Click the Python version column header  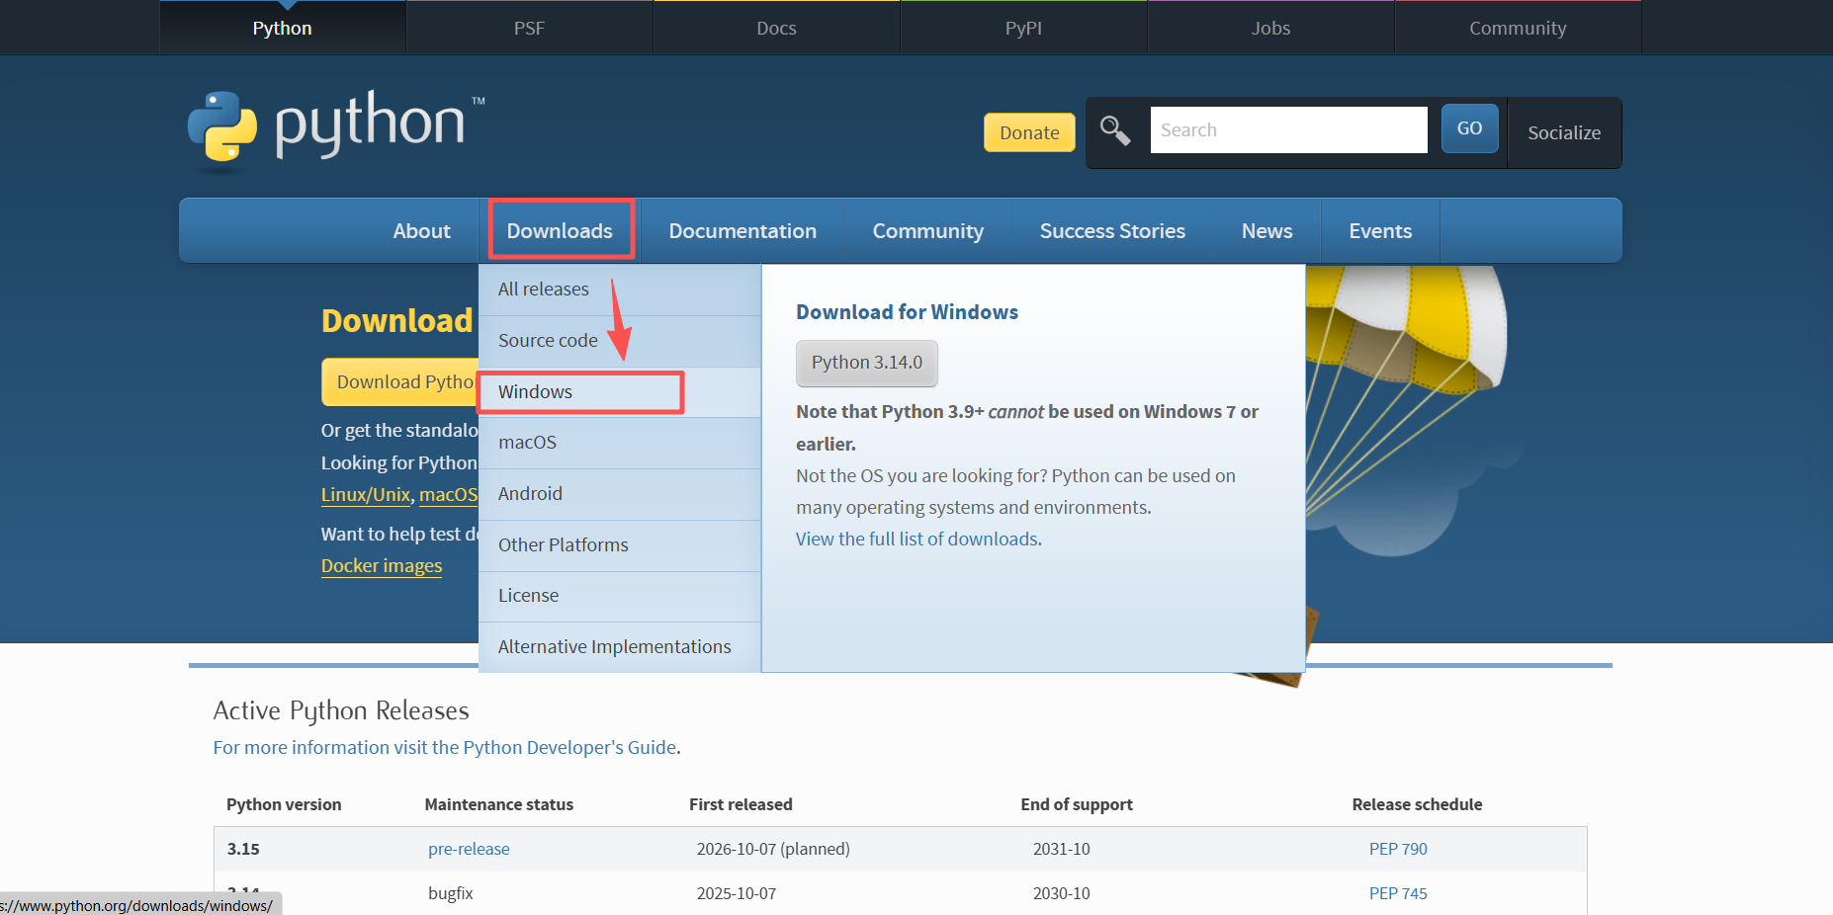click(x=284, y=804)
